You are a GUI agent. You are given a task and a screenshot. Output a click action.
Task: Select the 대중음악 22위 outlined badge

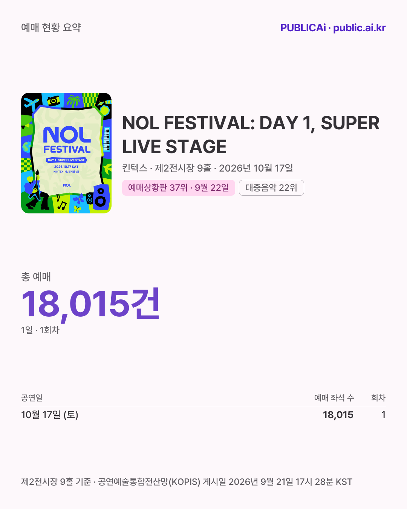[271, 188]
